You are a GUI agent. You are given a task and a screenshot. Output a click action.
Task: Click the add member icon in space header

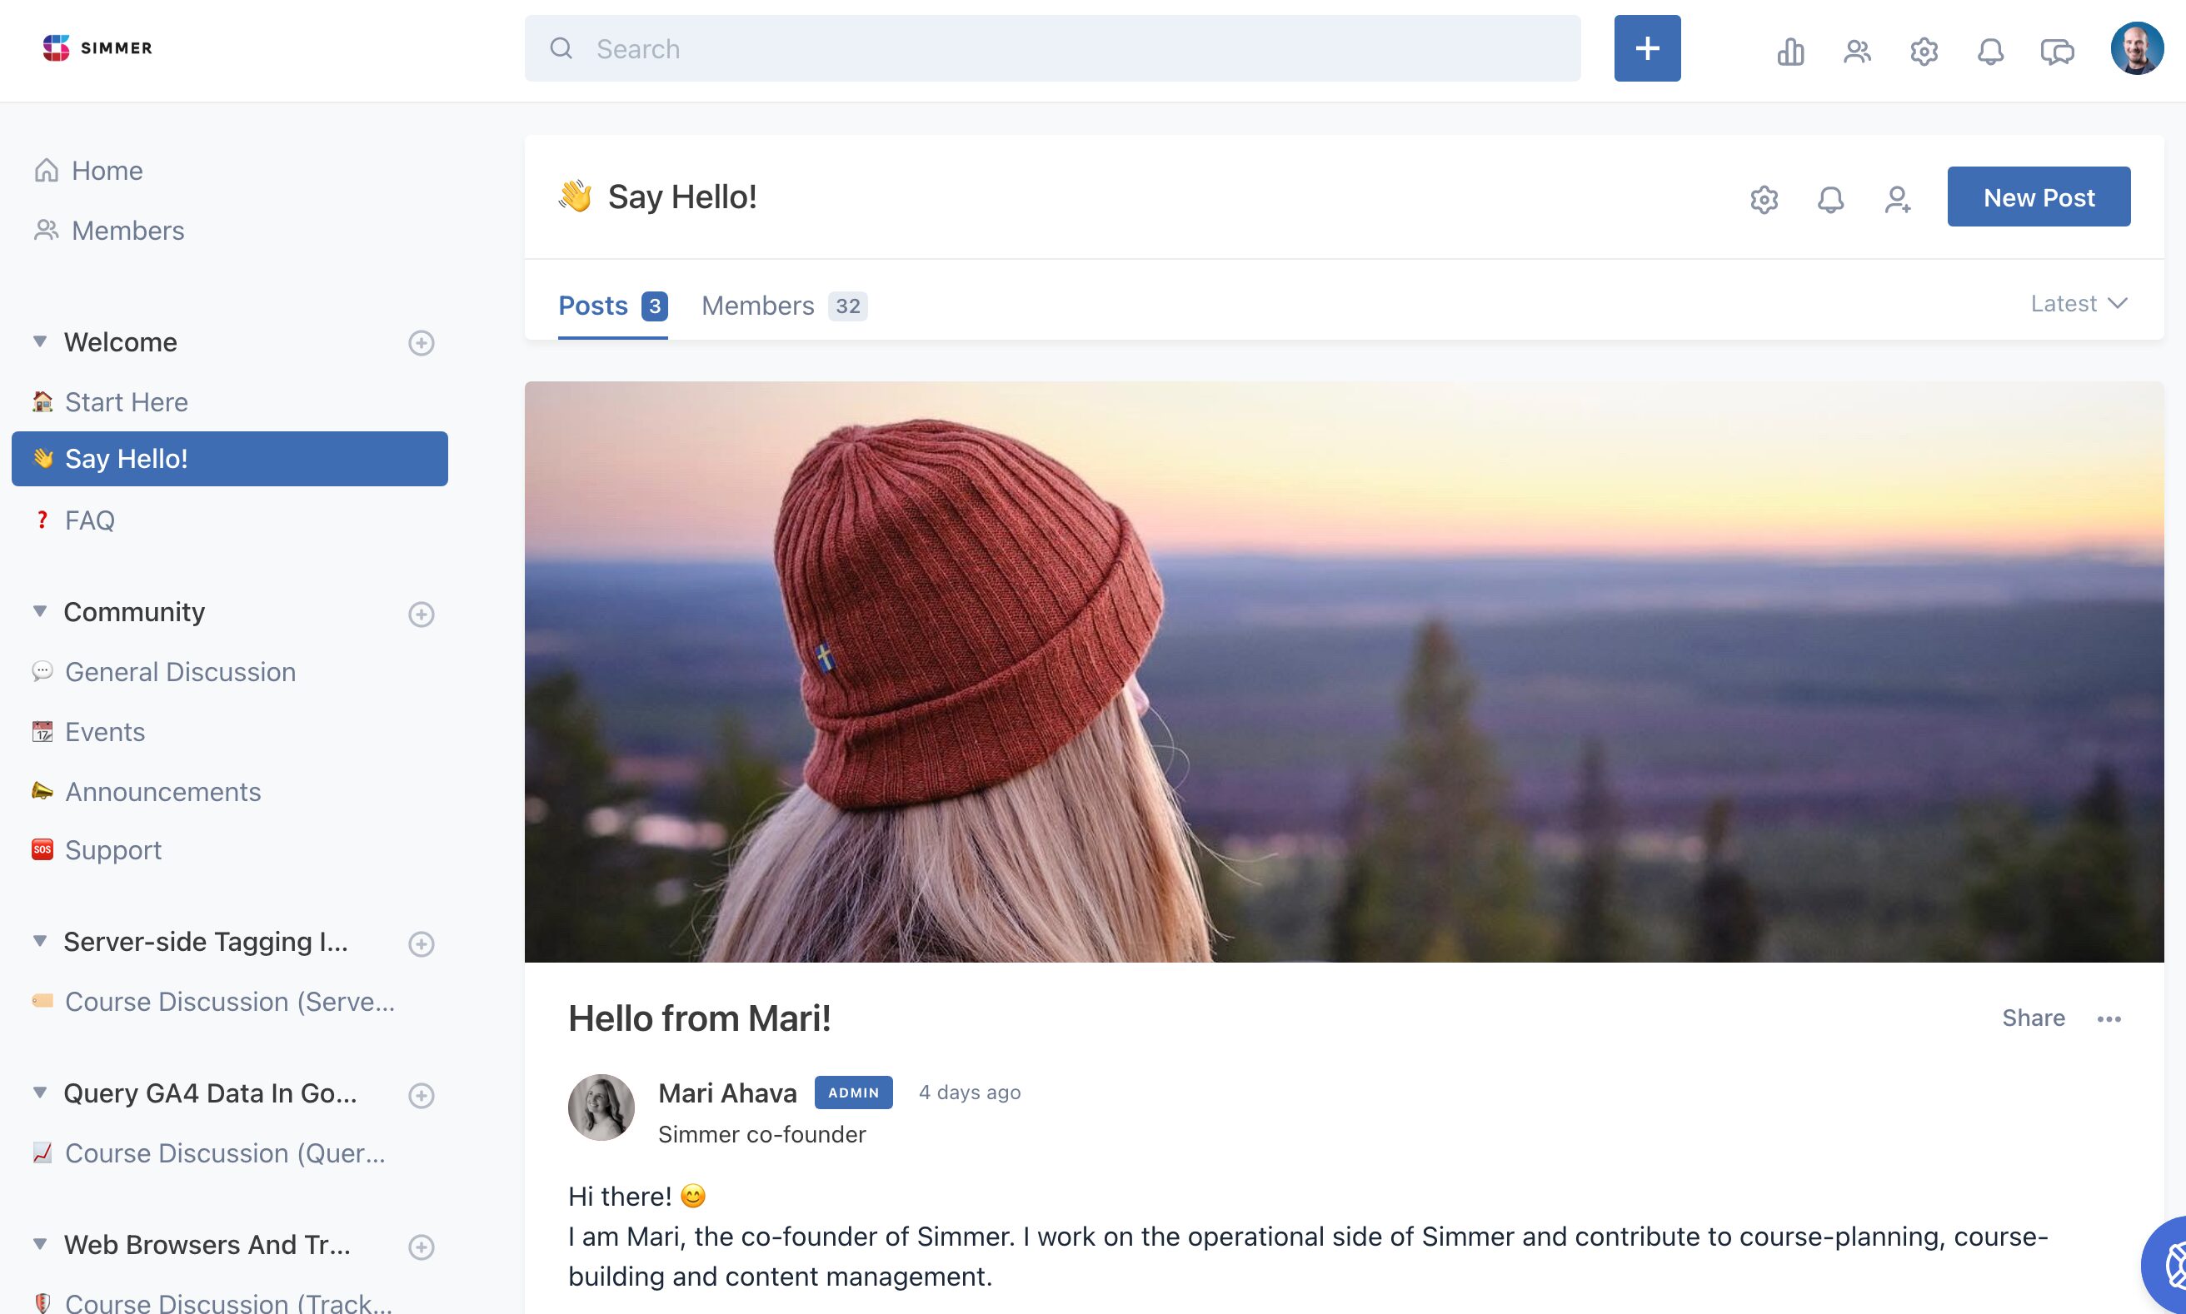click(x=1896, y=199)
